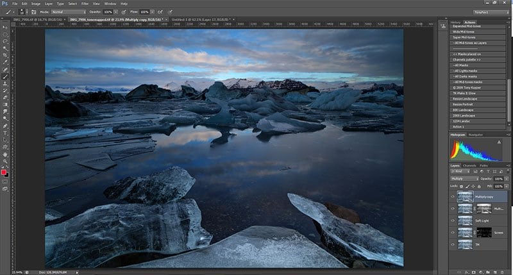Screen dimensions: 513x275
Task: Hide the Soft Light layer
Action: [x=453, y=221]
